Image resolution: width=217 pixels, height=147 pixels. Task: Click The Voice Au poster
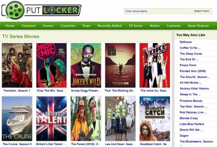[155, 65]
